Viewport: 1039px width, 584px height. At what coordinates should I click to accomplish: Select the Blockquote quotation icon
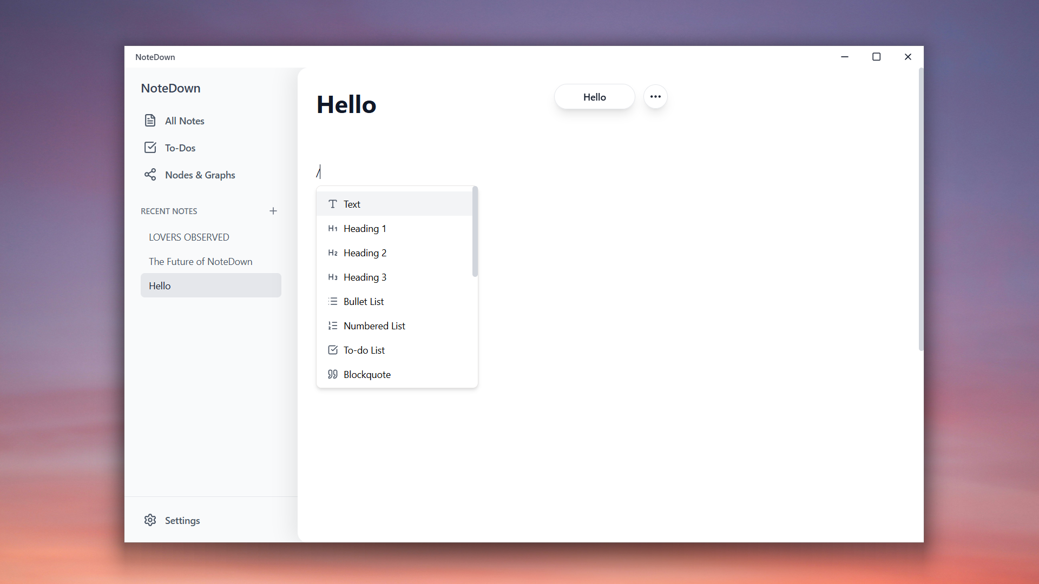pos(332,374)
